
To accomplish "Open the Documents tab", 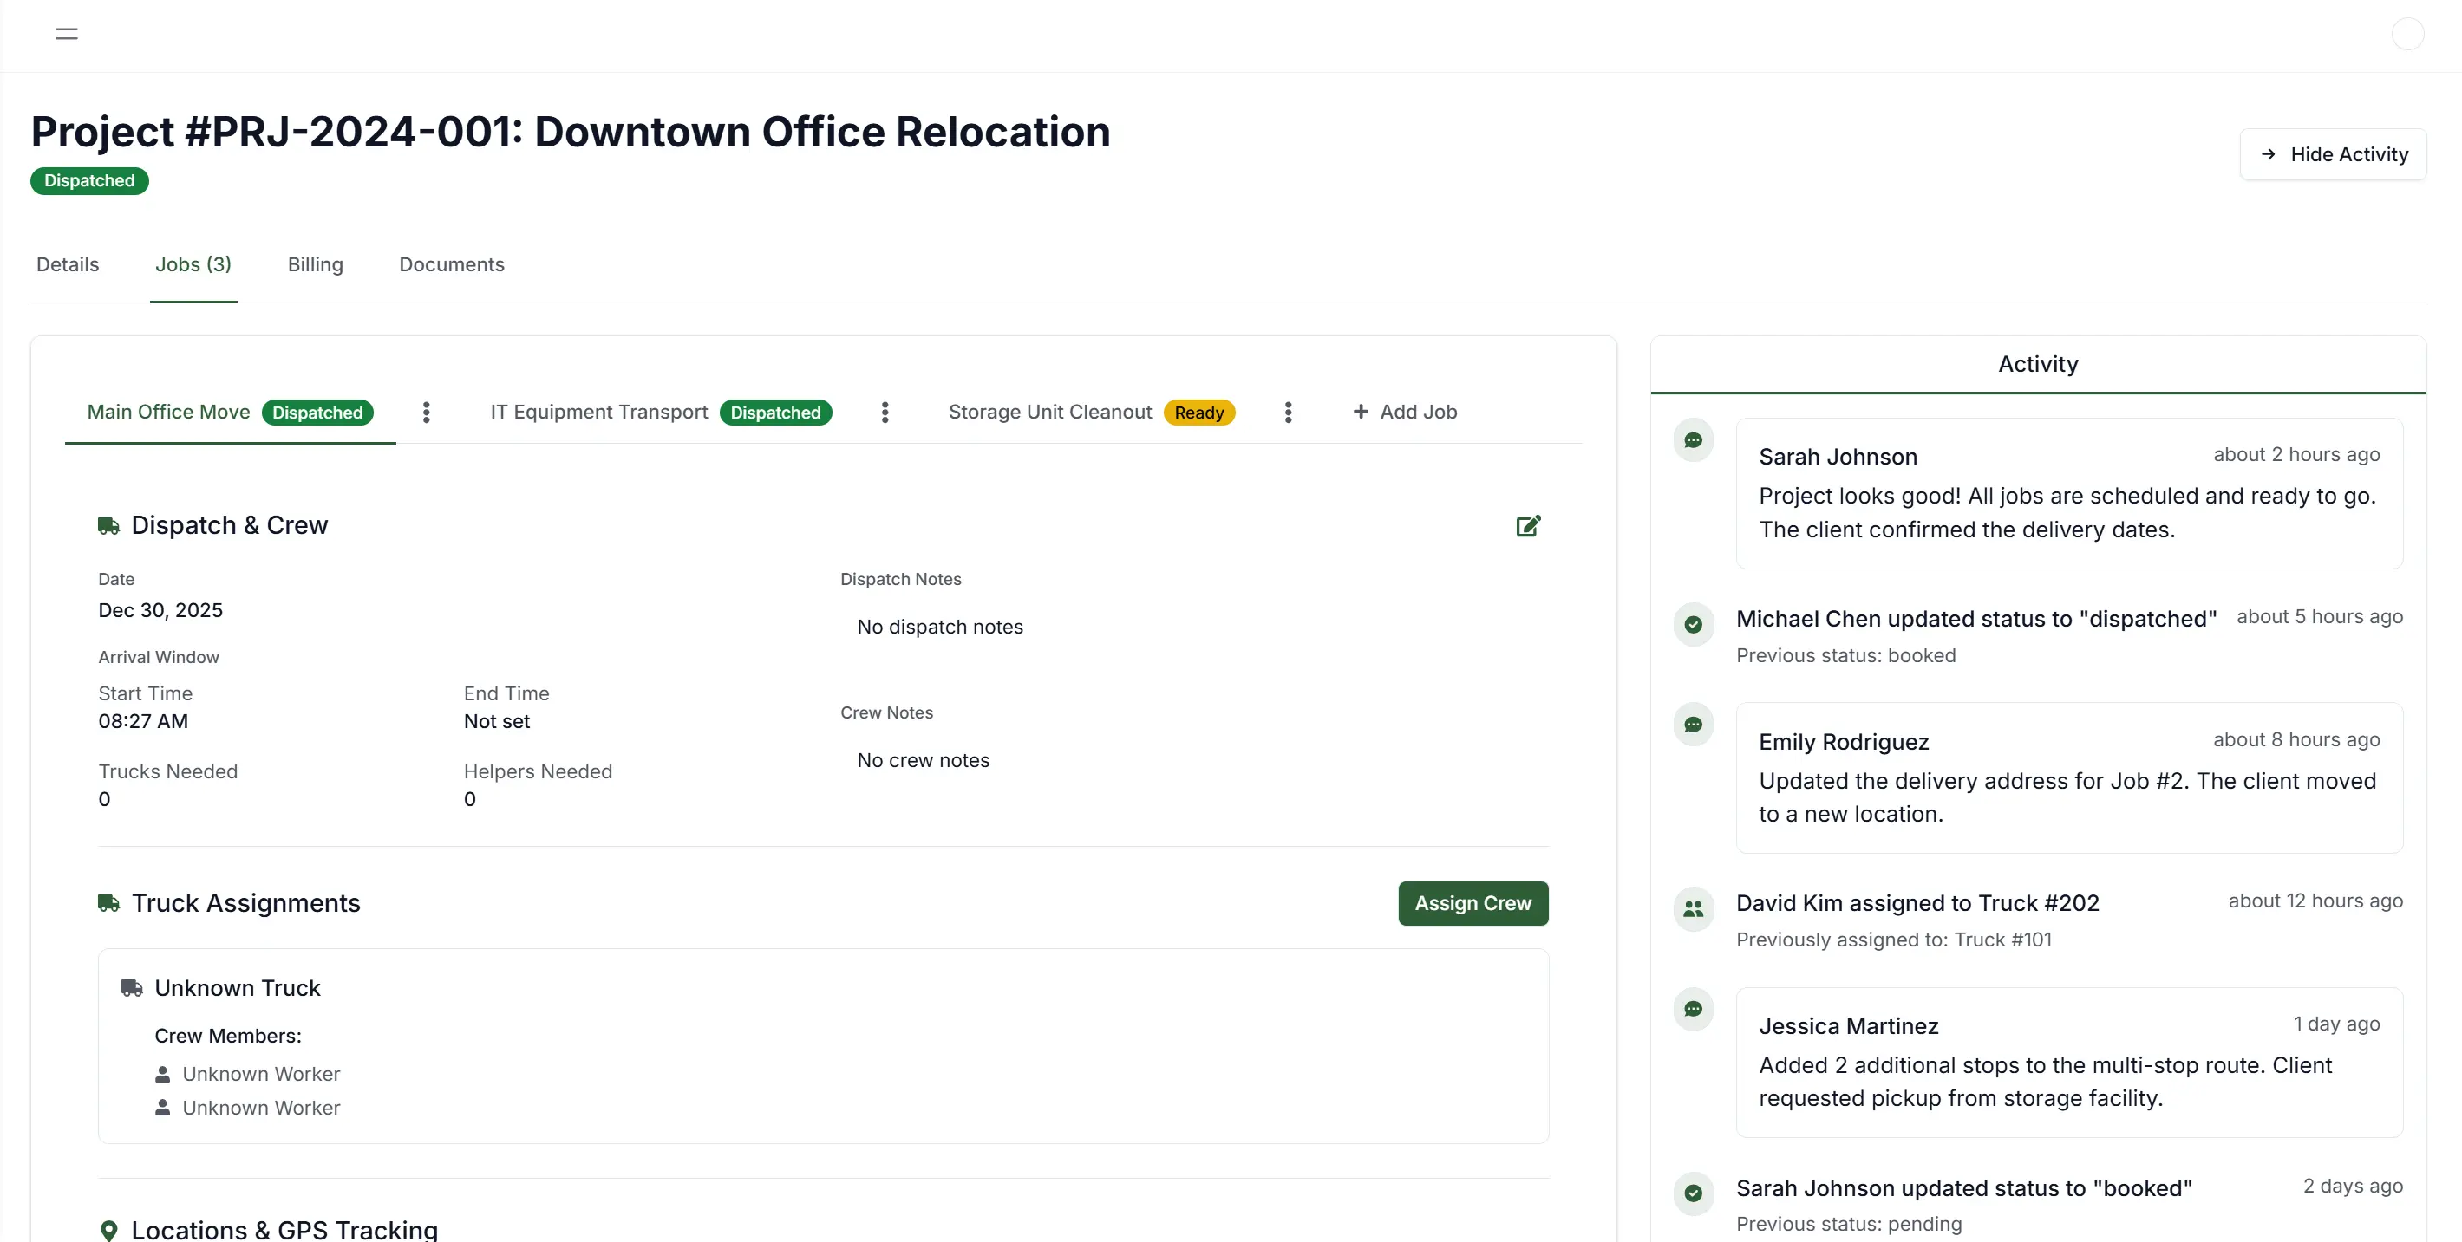I will (x=451, y=264).
